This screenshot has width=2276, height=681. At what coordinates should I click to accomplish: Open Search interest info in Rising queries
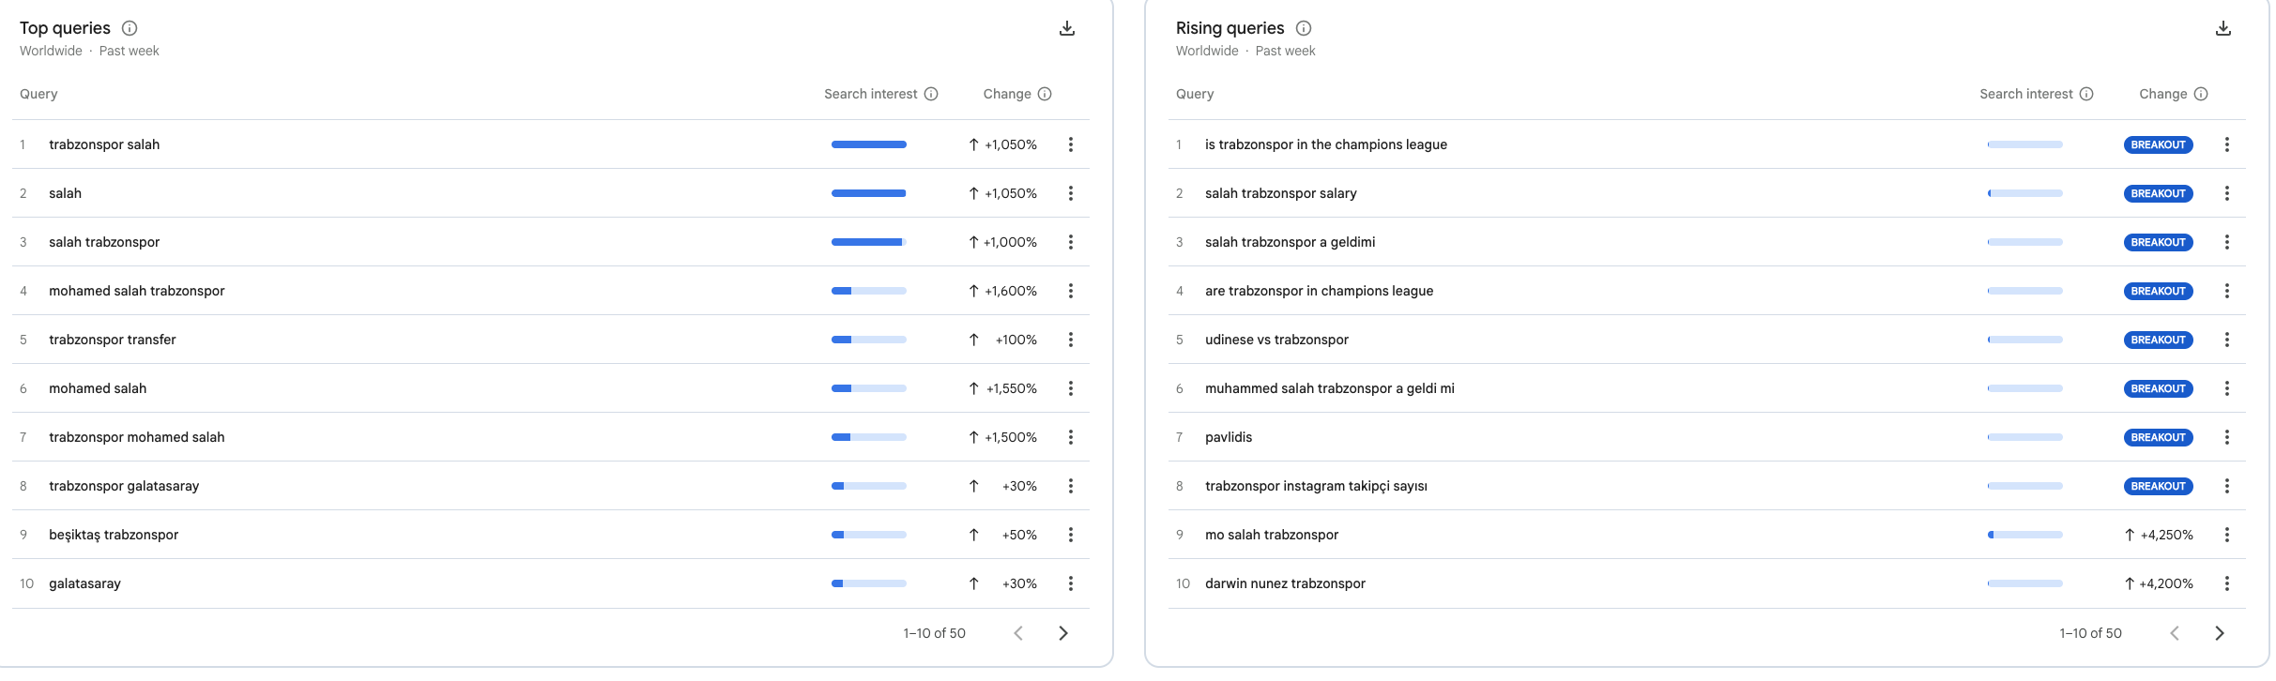pos(2086,94)
